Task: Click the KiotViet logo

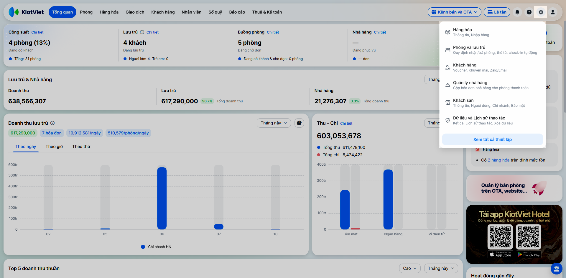Action: [26, 12]
